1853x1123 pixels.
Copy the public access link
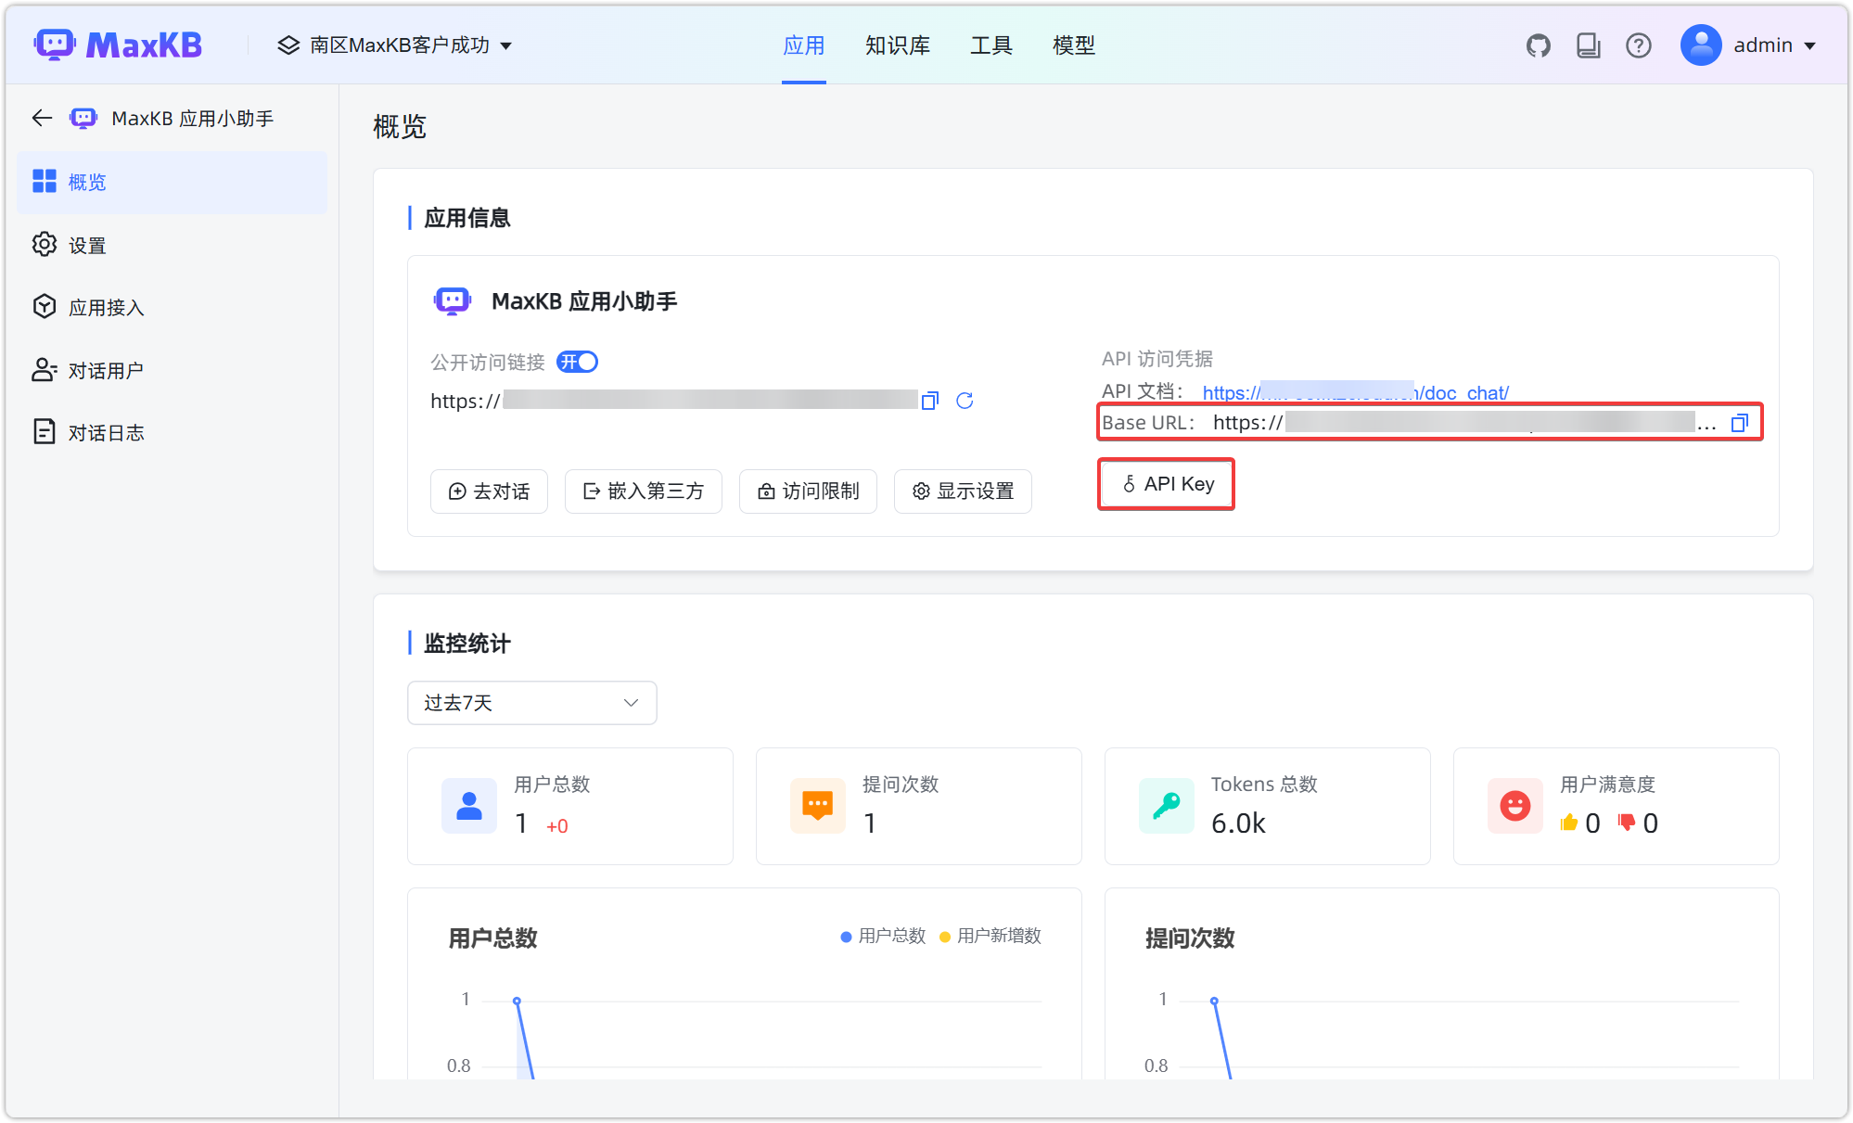tap(929, 401)
